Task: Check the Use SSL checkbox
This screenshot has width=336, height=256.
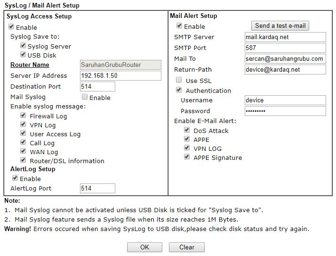Action: coord(179,80)
